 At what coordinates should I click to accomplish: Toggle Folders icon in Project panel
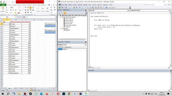click(x=65, y=13)
